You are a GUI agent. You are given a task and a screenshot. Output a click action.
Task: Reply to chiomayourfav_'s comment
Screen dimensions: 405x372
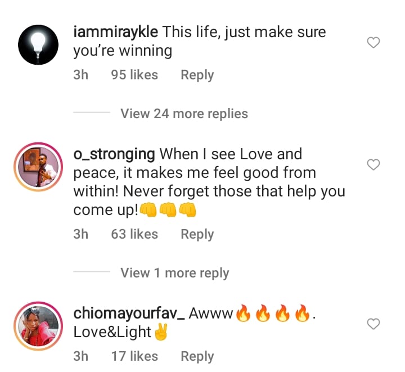197,356
